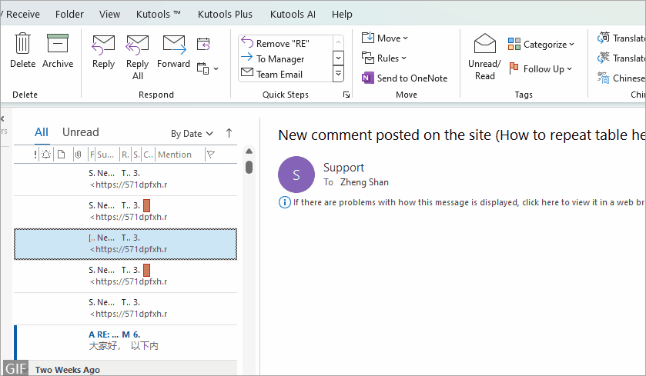Sort by the attachment paperclip column header
This screenshot has height=376, width=646.
77,155
